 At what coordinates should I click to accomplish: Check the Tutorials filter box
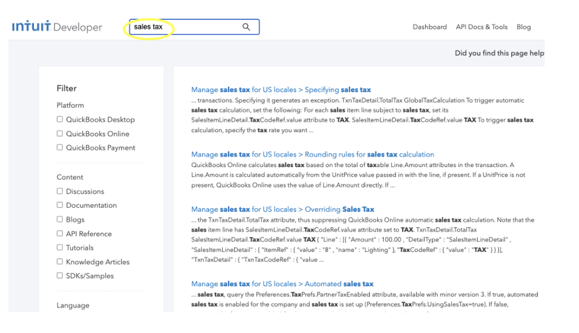tap(59, 247)
